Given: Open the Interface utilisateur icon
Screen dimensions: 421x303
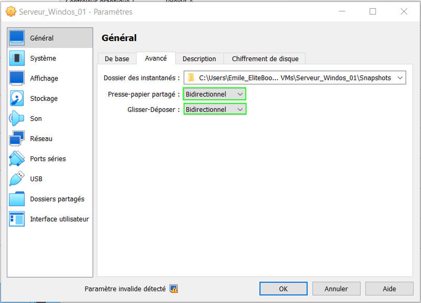Looking at the screenshot, I should tap(17, 219).
